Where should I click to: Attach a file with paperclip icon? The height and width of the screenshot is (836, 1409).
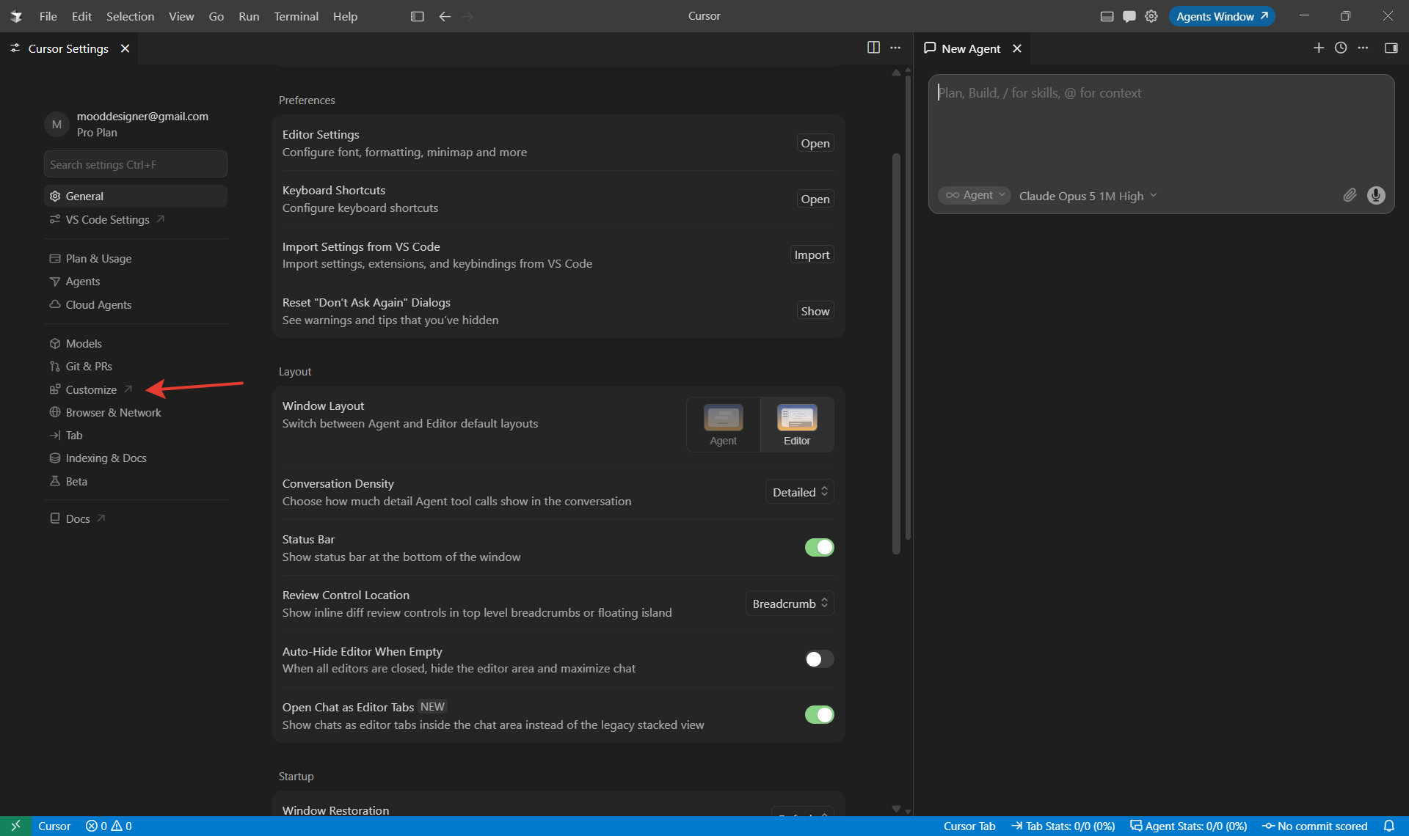pyautogui.click(x=1350, y=195)
